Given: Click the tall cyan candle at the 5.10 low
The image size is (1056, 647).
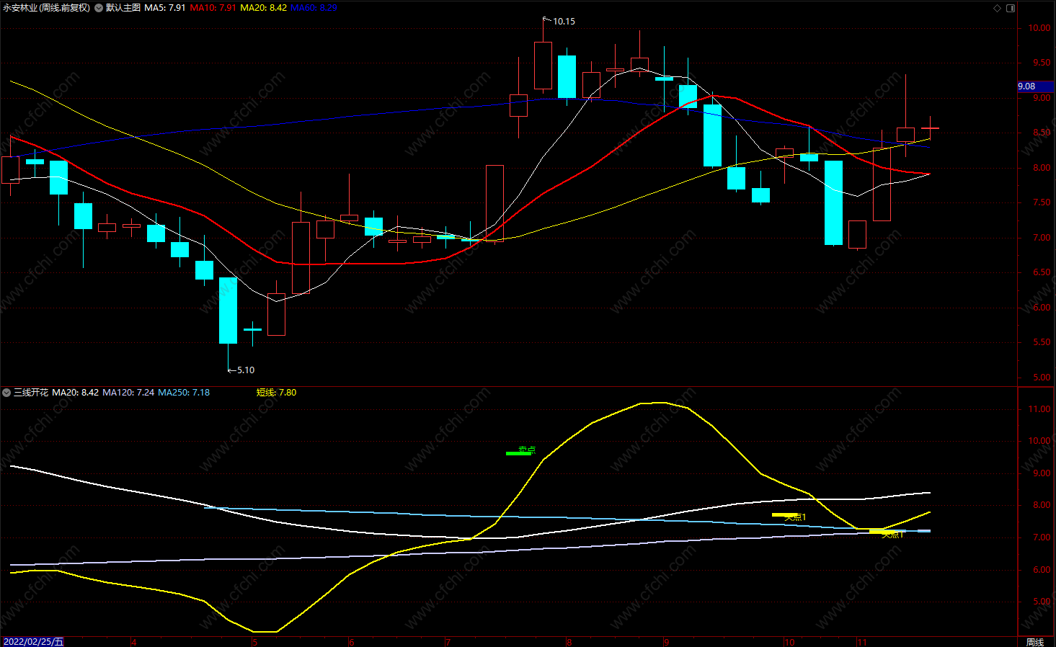Looking at the screenshot, I should pyautogui.click(x=228, y=311).
